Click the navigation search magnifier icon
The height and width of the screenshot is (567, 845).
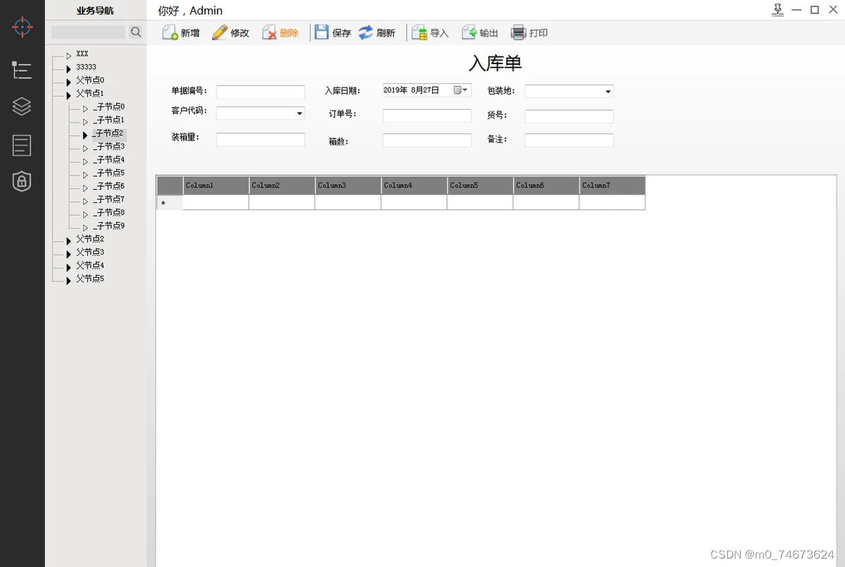[136, 32]
